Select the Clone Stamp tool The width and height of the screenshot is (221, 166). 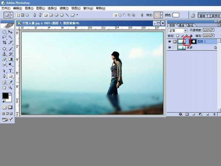4,54
